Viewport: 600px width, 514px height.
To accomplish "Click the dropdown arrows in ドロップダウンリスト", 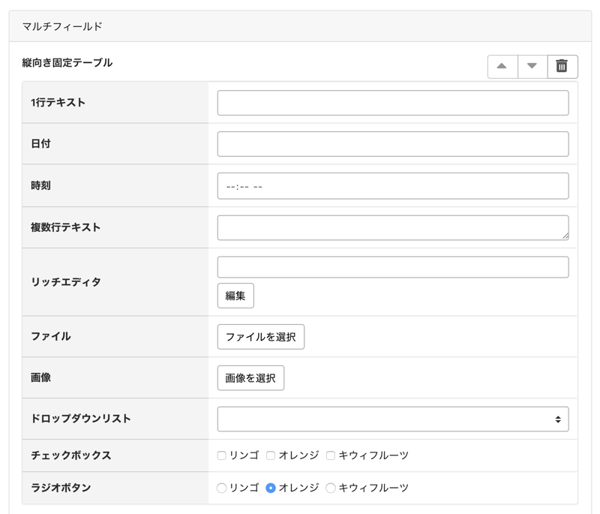I will [558, 419].
